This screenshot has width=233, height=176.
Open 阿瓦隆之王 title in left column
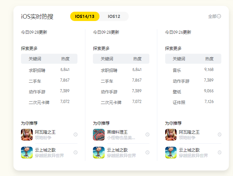pos(45,132)
